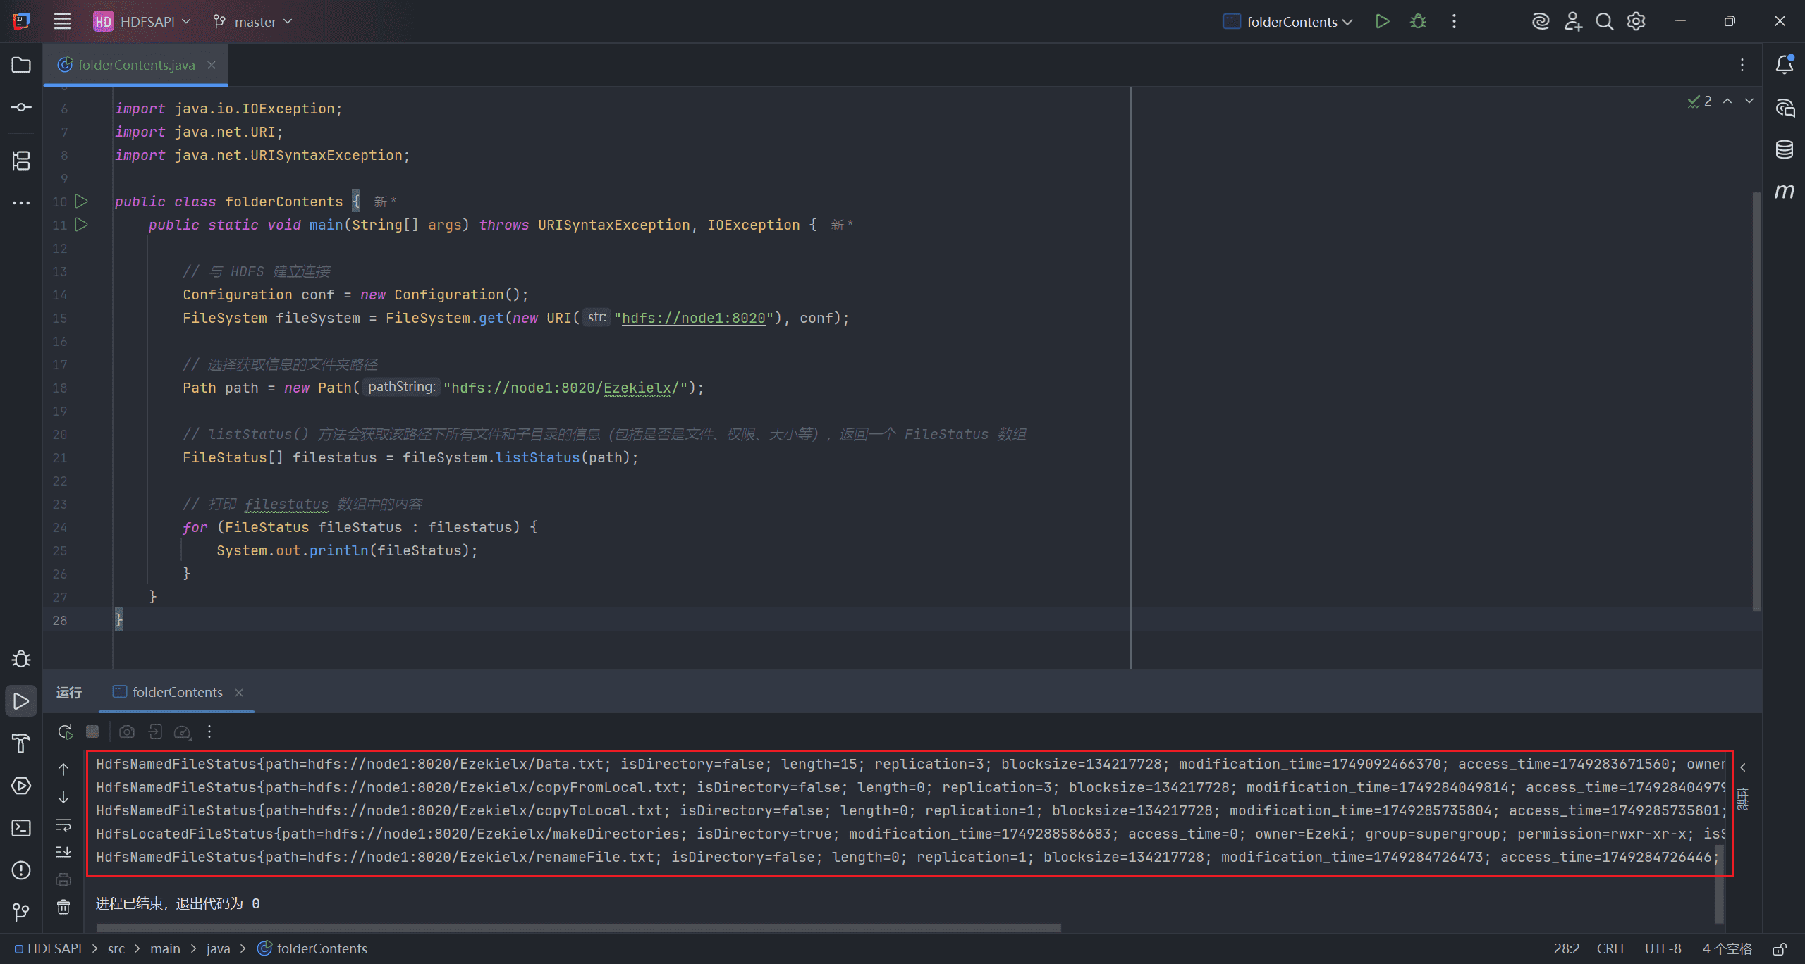
Task: Open the Terminal tool window
Action: click(x=21, y=828)
